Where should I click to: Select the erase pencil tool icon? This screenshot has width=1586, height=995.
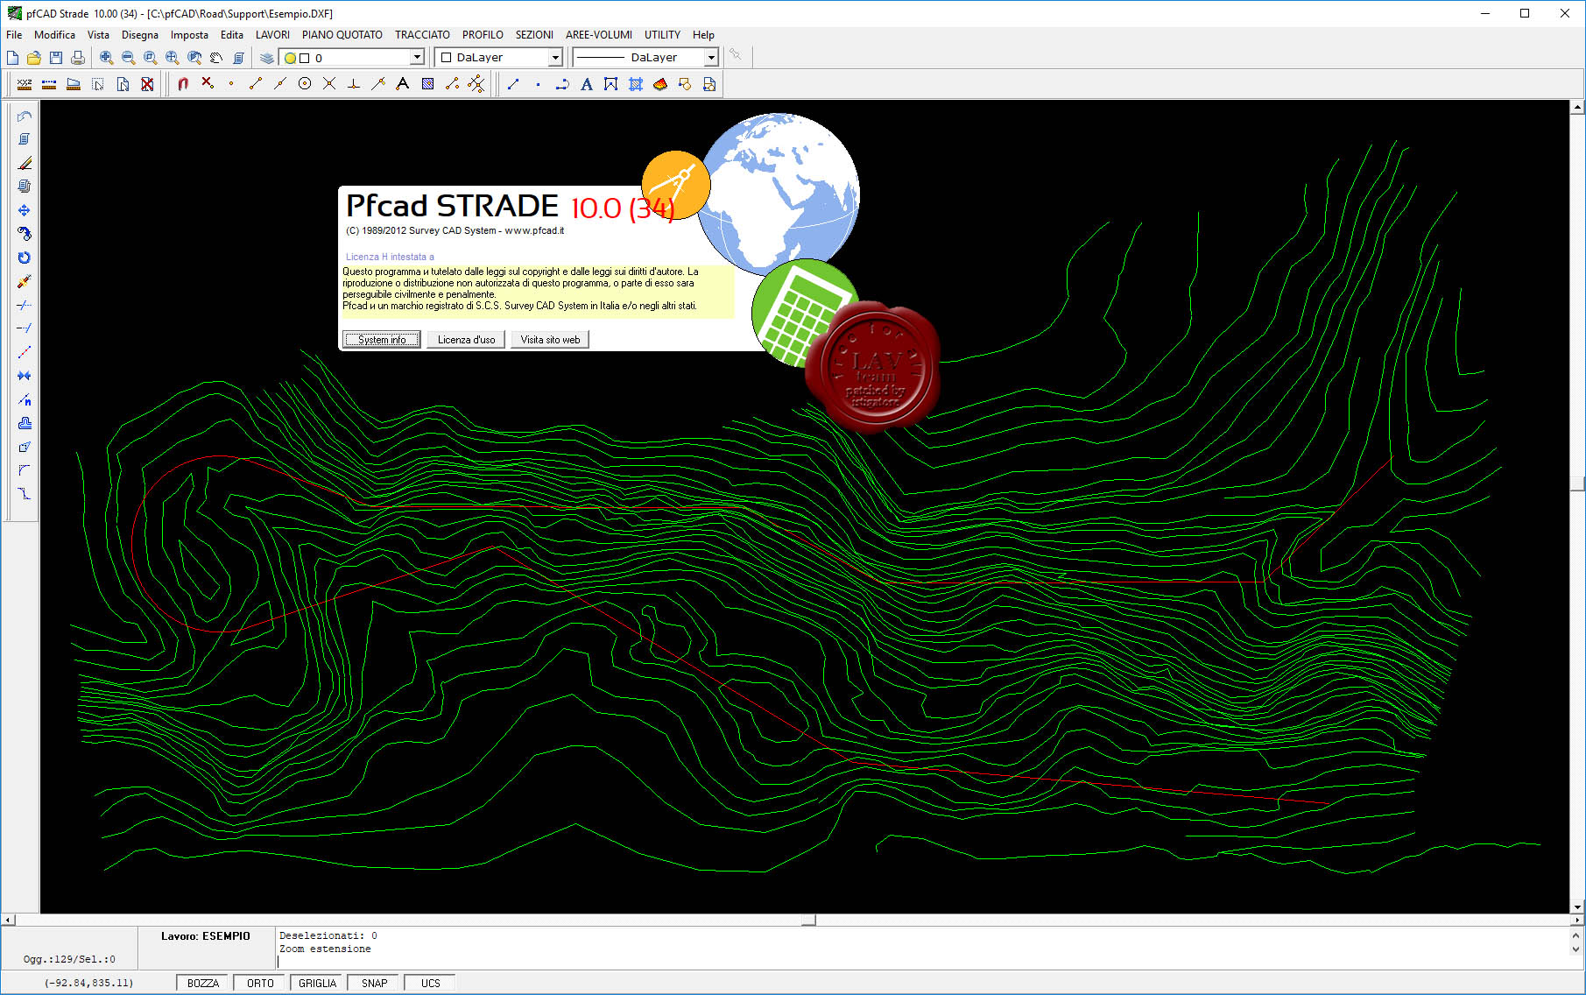click(25, 163)
